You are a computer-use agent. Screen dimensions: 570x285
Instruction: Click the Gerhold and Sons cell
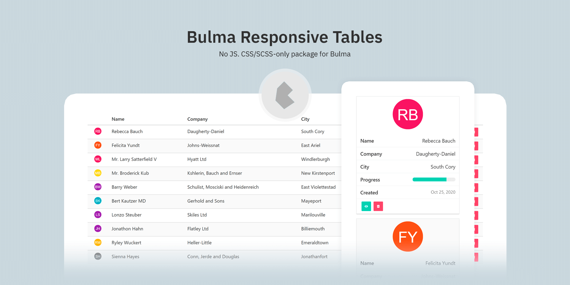(x=206, y=201)
